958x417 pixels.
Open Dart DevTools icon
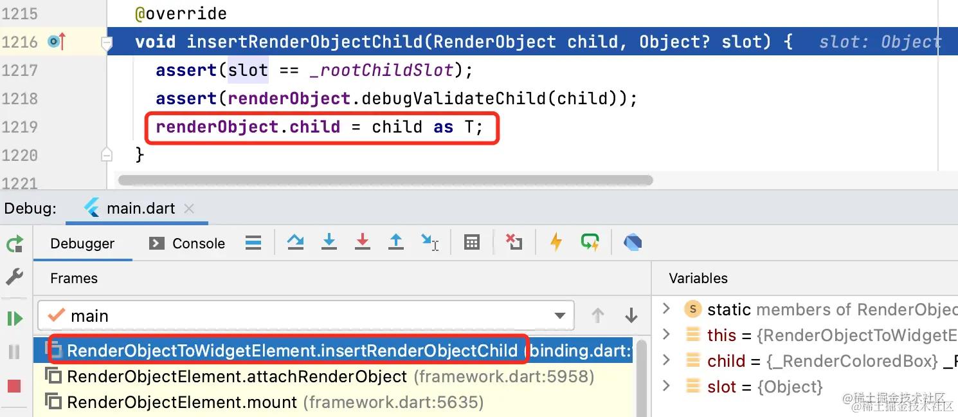[633, 243]
